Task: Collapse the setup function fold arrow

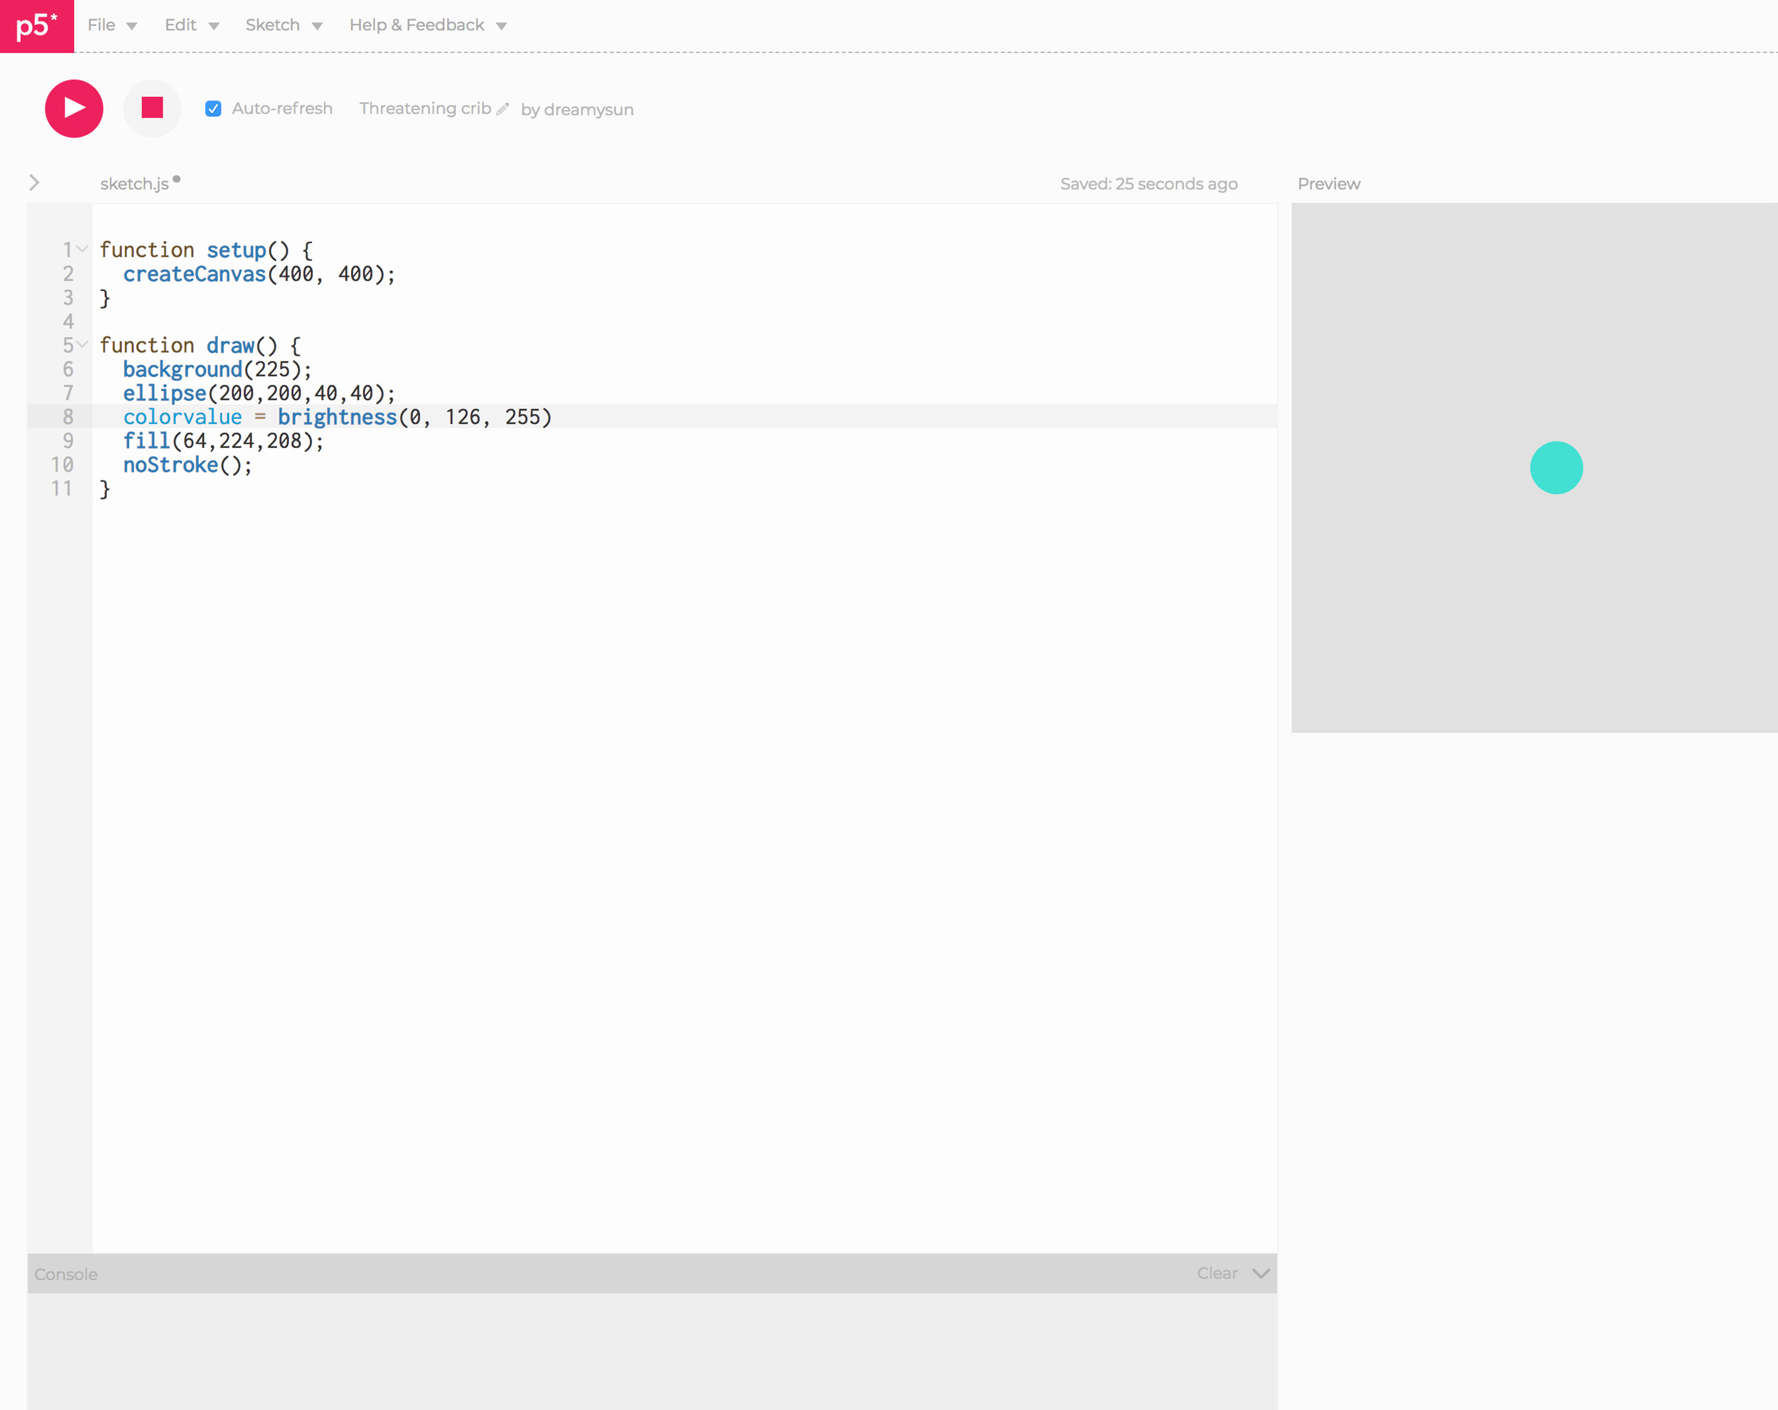Action: click(x=82, y=249)
